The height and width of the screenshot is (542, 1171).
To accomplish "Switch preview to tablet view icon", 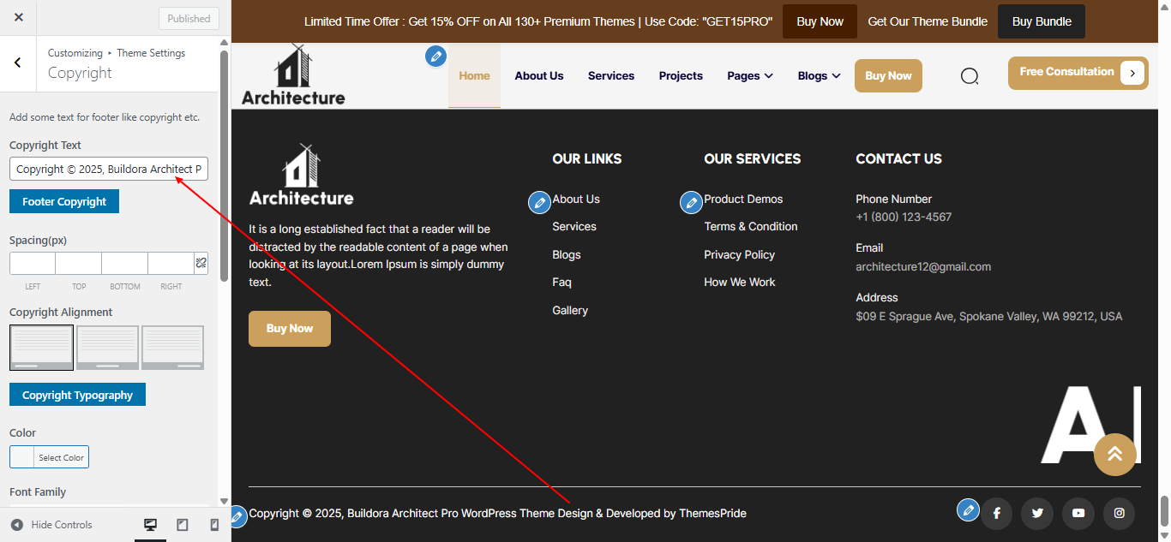I will [x=182, y=524].
